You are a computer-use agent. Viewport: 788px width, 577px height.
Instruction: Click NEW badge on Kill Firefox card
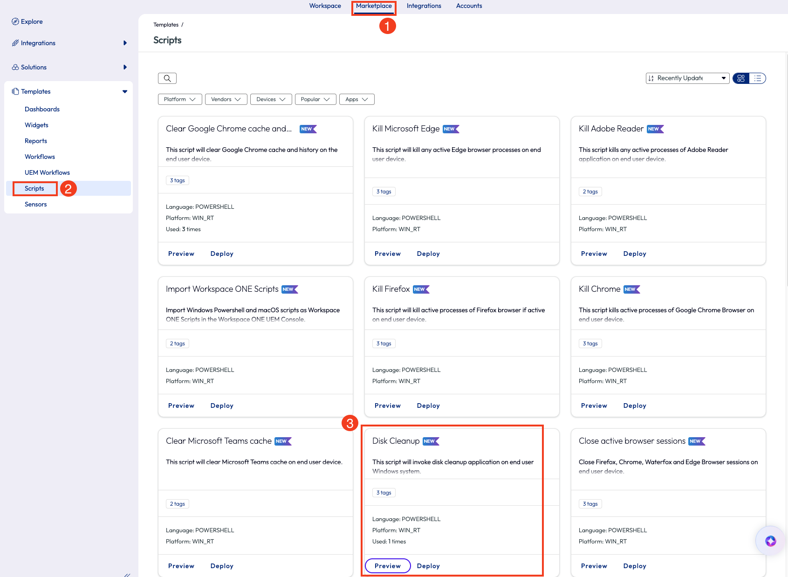(421, 289)
